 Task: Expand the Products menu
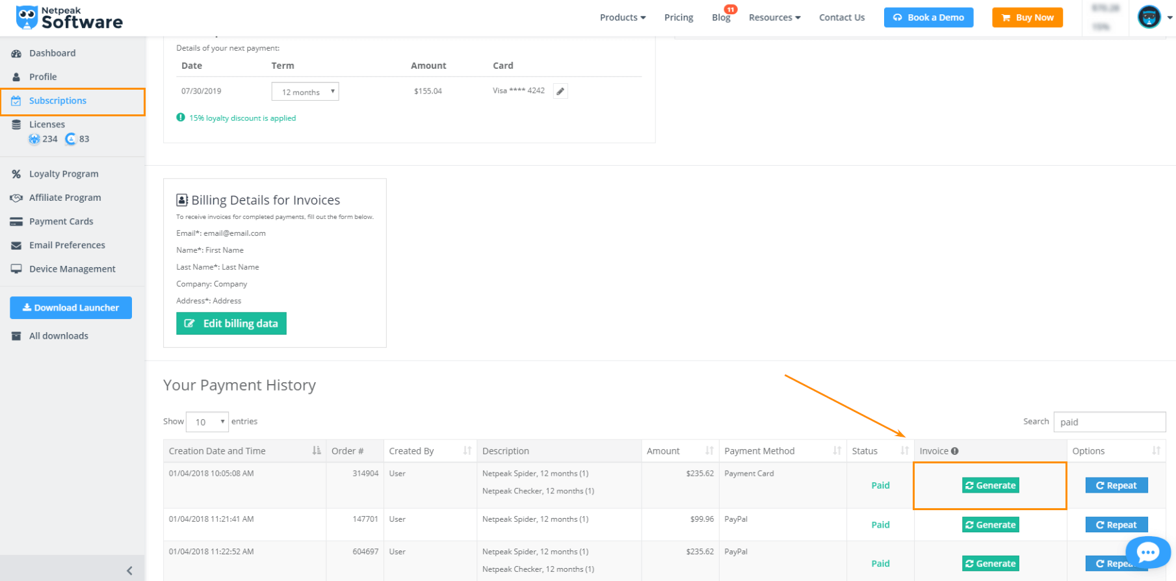[x=623, y=18]
